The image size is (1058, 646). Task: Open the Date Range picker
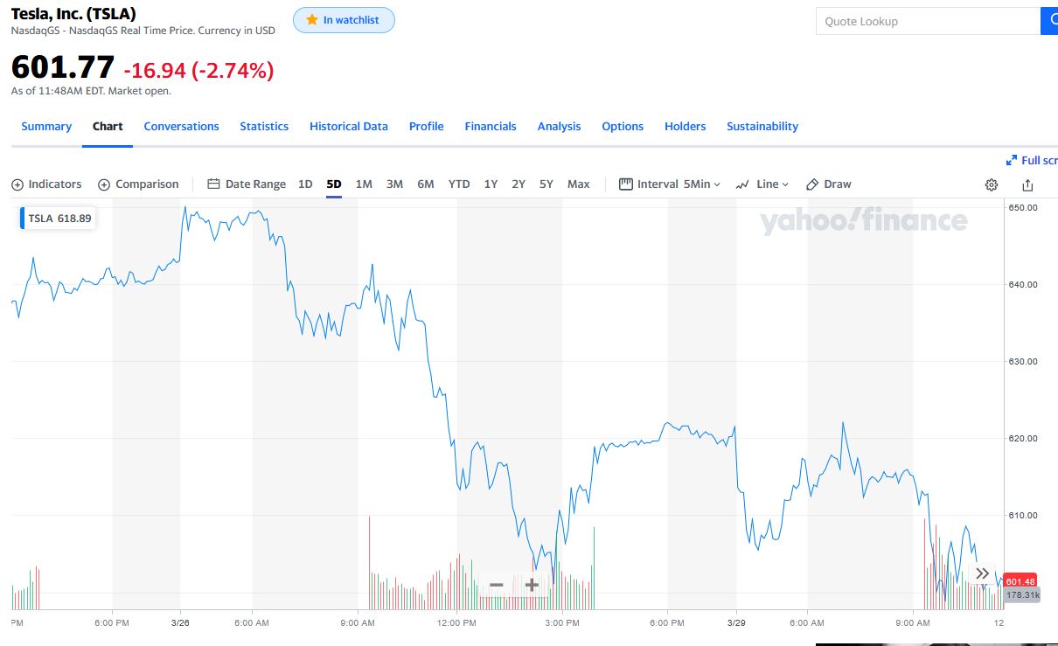point(247,184)
